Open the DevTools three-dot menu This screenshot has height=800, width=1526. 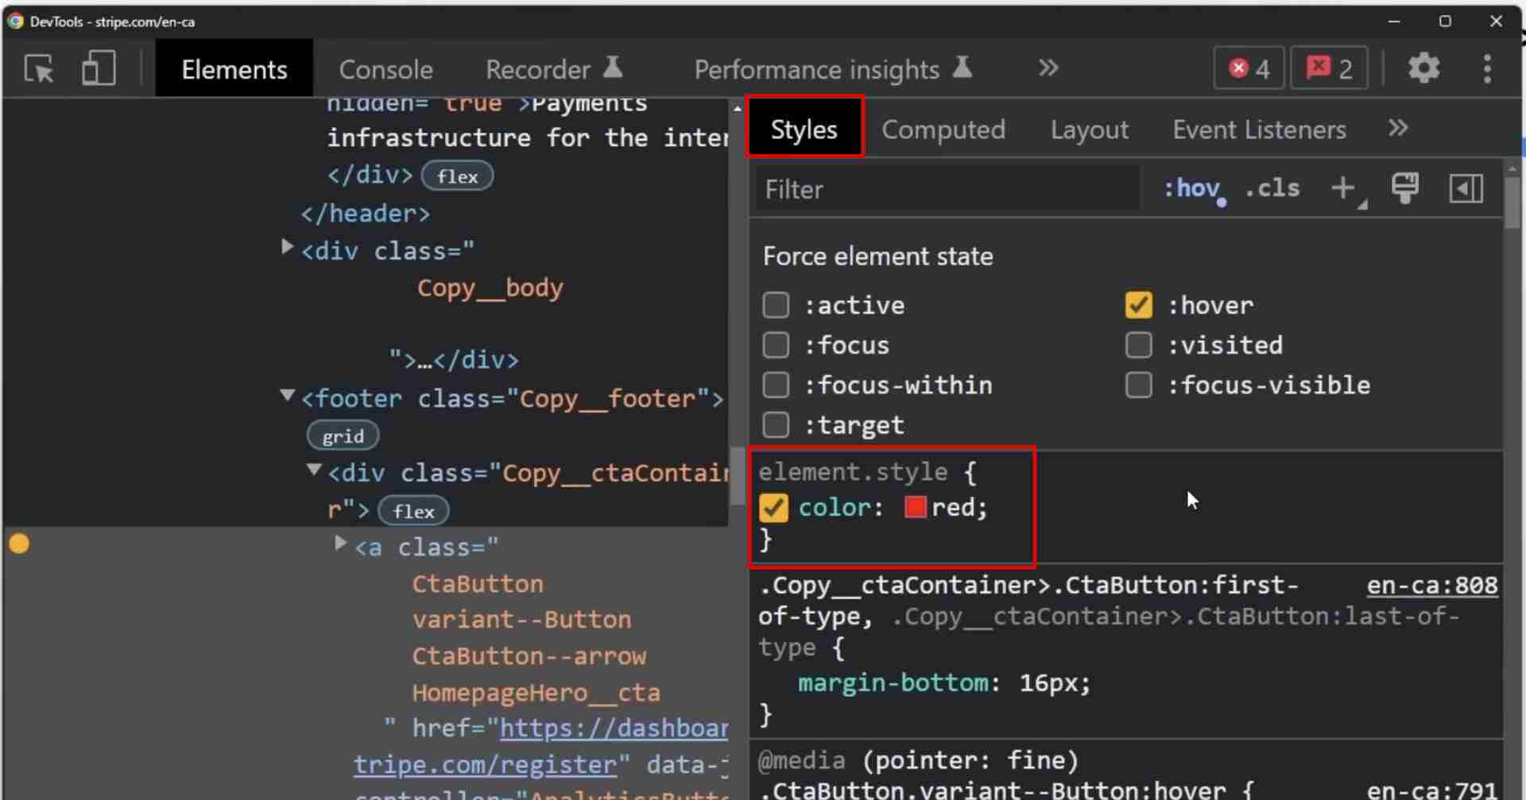click(x=1487, y=68)
